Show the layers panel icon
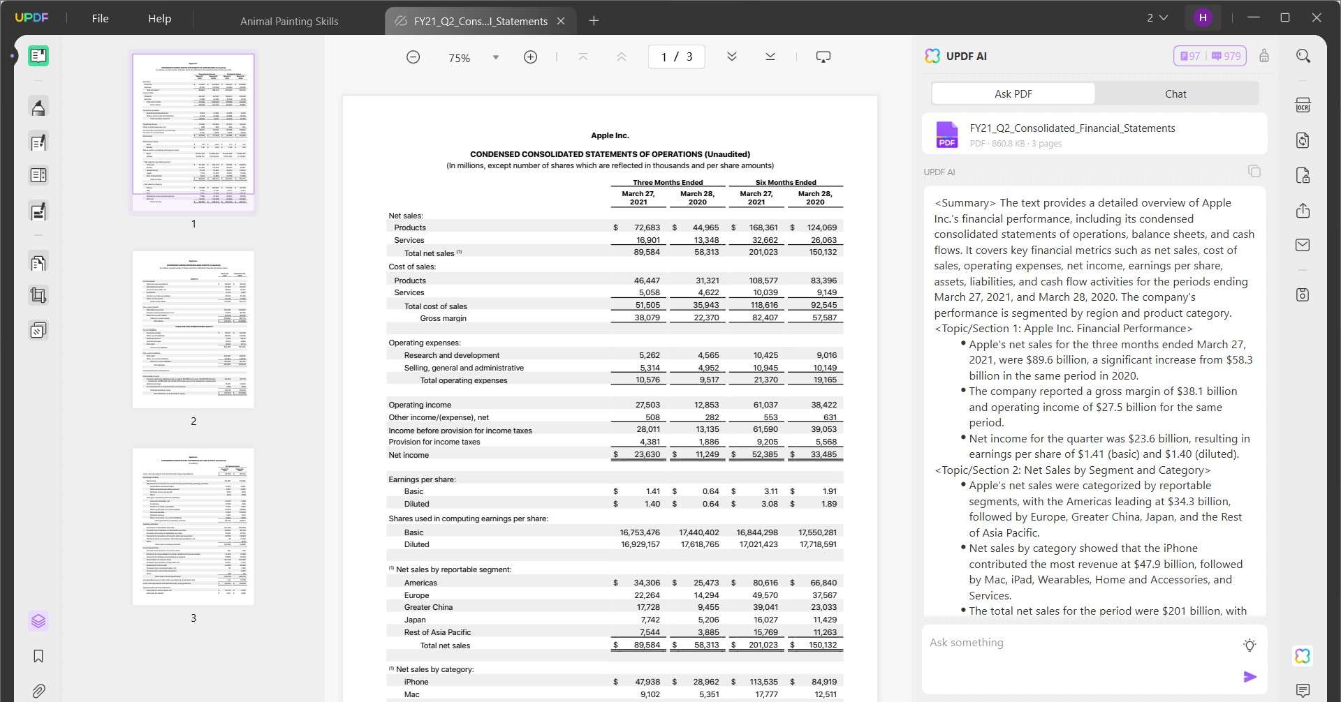1341x702 pixels. (x=38, y=620)
